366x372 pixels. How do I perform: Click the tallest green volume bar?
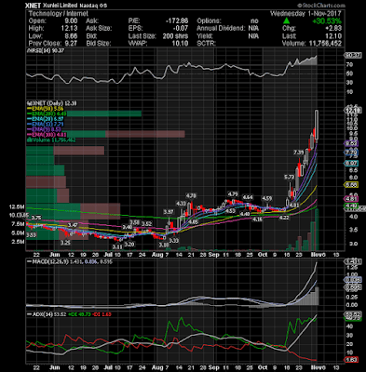pyautogui.click(x=317, y=230)
